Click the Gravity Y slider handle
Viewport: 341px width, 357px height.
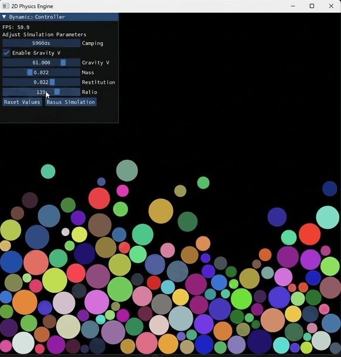point(63,63)
